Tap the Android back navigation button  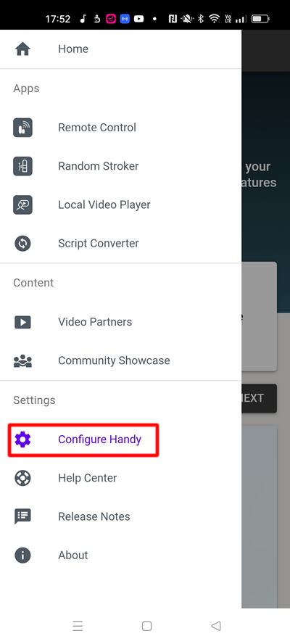tap(215, 626)
